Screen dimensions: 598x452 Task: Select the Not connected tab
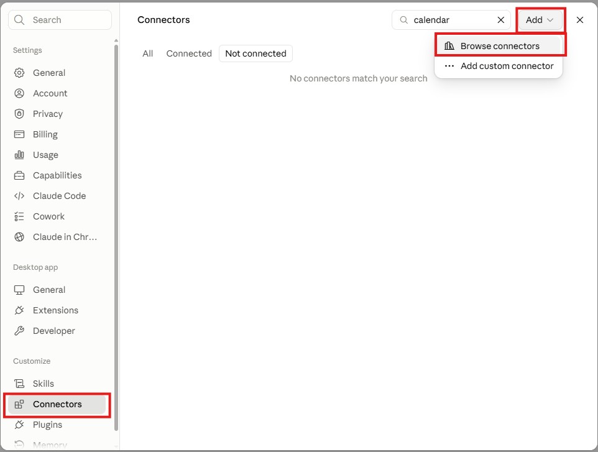(255, 54)
